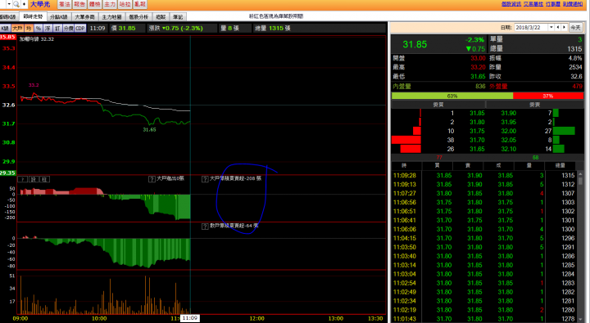
Task: Click the date field showing 2018/3/22
Action: click(531, 28)
